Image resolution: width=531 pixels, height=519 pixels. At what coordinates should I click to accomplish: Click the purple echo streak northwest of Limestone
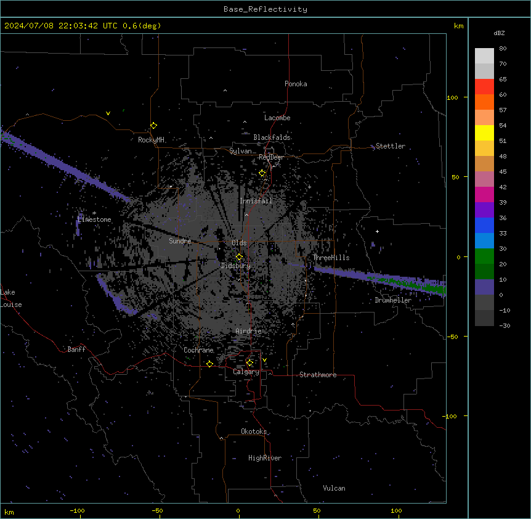[x=64, y=166]
